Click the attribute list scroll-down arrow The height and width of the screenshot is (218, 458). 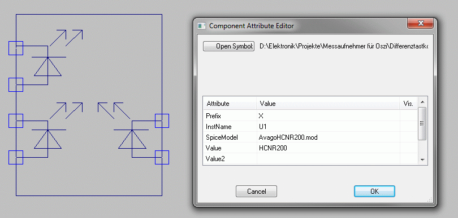(x=422, y=160)
